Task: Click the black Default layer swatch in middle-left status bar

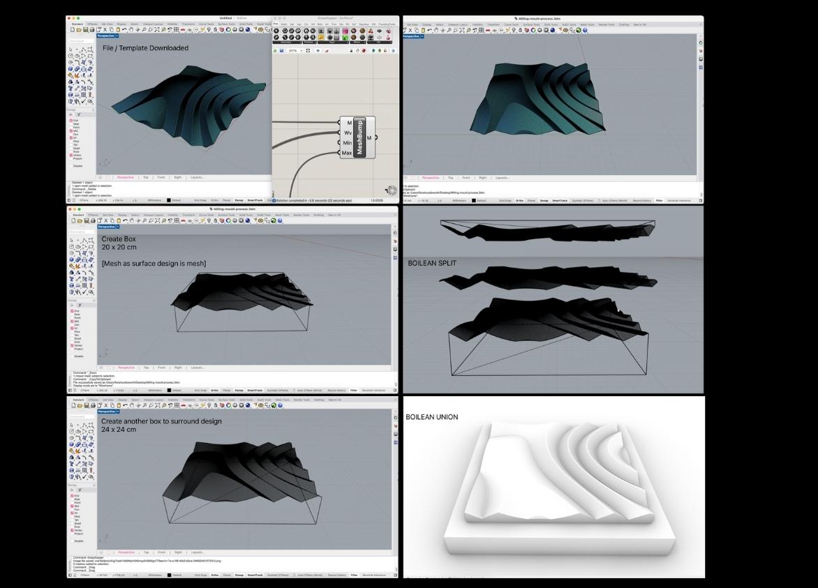Action: click(170, 390)
